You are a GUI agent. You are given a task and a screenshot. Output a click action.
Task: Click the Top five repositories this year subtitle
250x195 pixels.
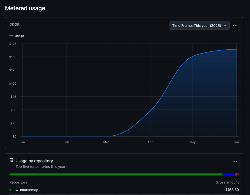(x=40, y=166)
